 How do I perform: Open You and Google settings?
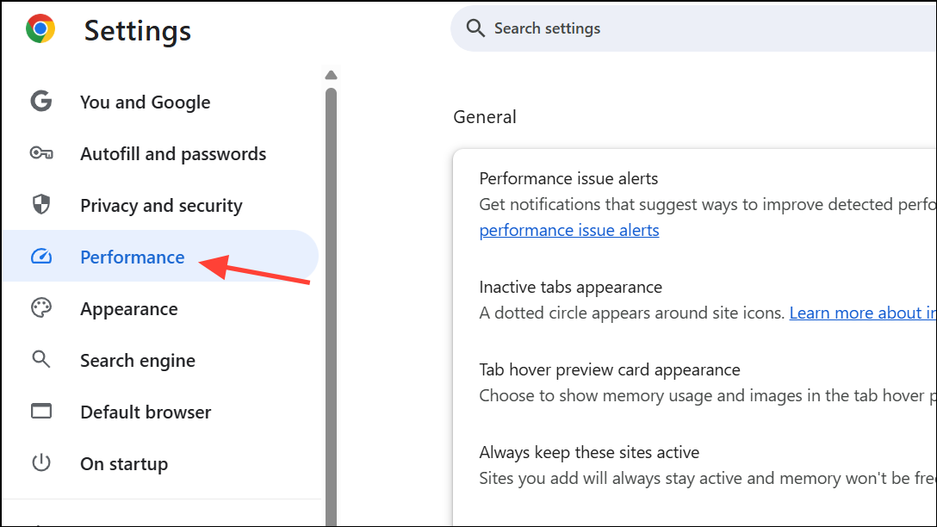pos(145,102)
